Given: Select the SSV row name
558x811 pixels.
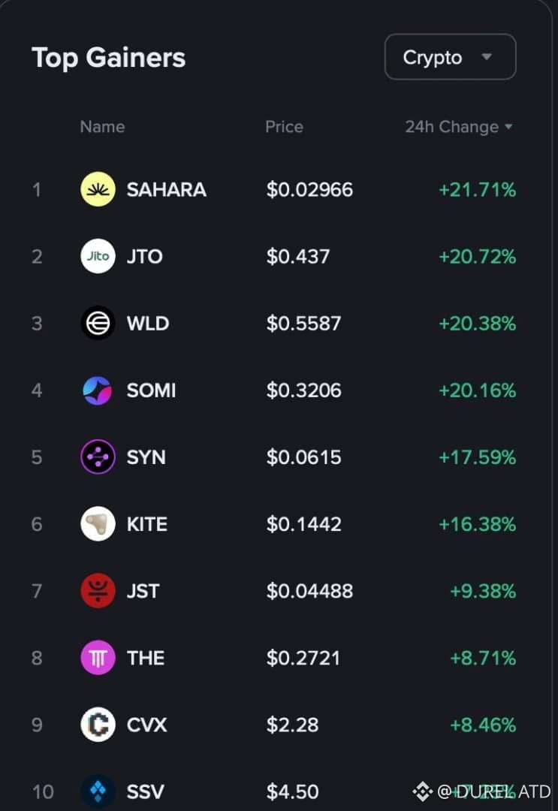Looking at the screenshot, I should 145,791.
